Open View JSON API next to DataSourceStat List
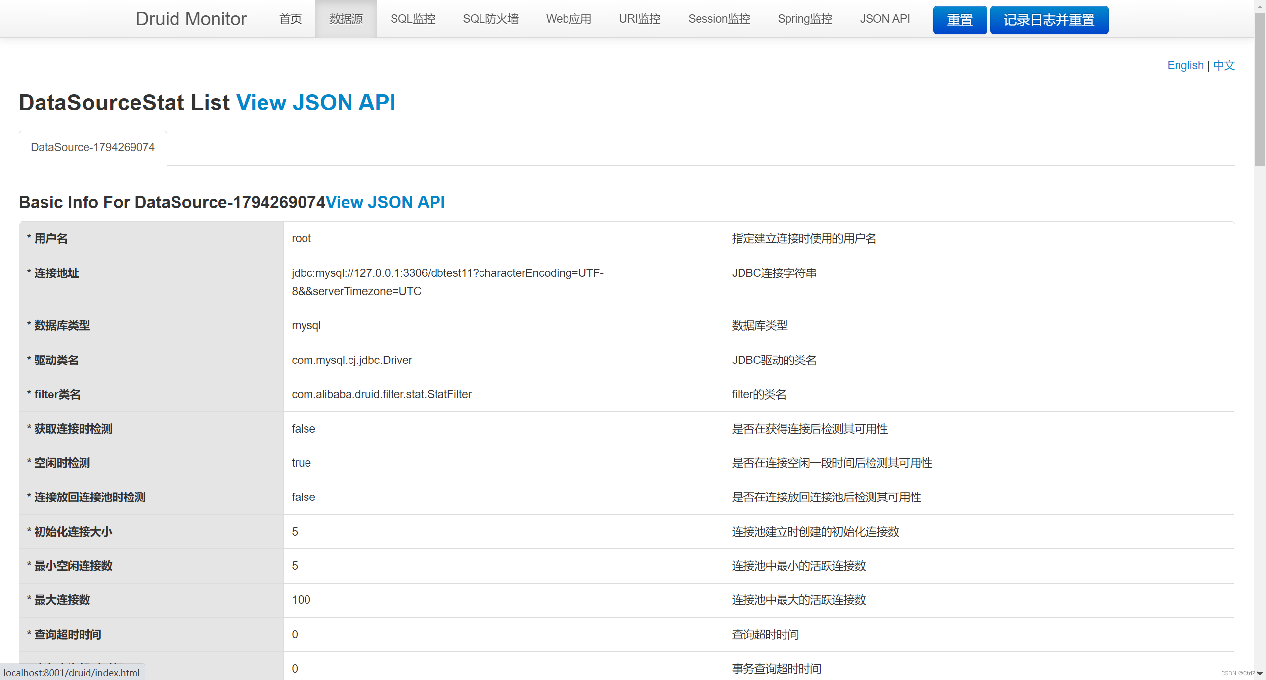1266x680 pixels. click(x=316, y=102)
